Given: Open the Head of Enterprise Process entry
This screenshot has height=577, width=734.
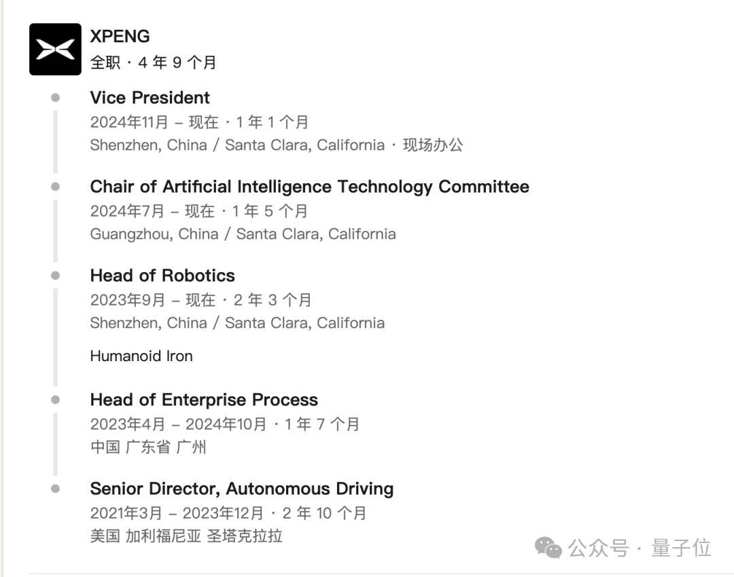Looking at the screenshot, I should click(204, 400).
